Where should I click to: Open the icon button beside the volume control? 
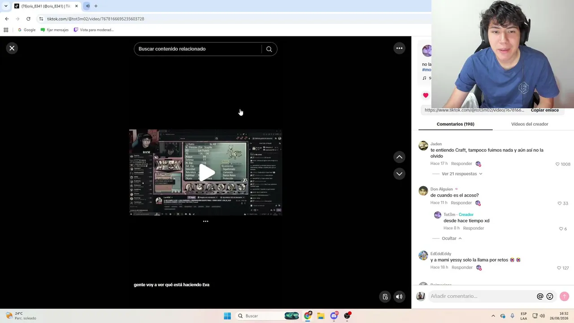click(x=385, y=297)
